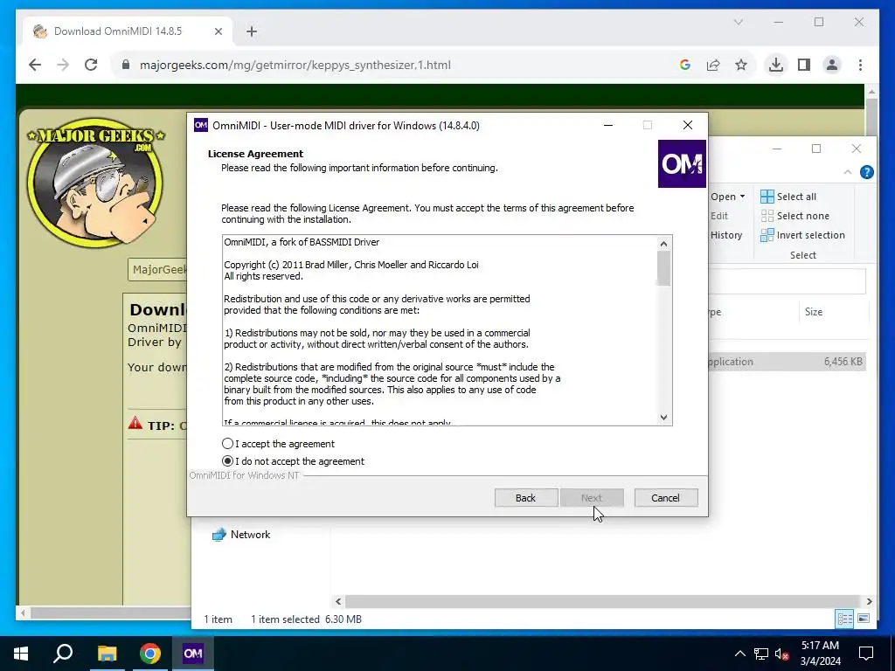The image size is (895, 671).
Task: Click the license text scrollbar thumb
Action: 663,268
